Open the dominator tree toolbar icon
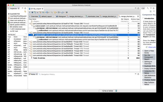 coord(35,12)
